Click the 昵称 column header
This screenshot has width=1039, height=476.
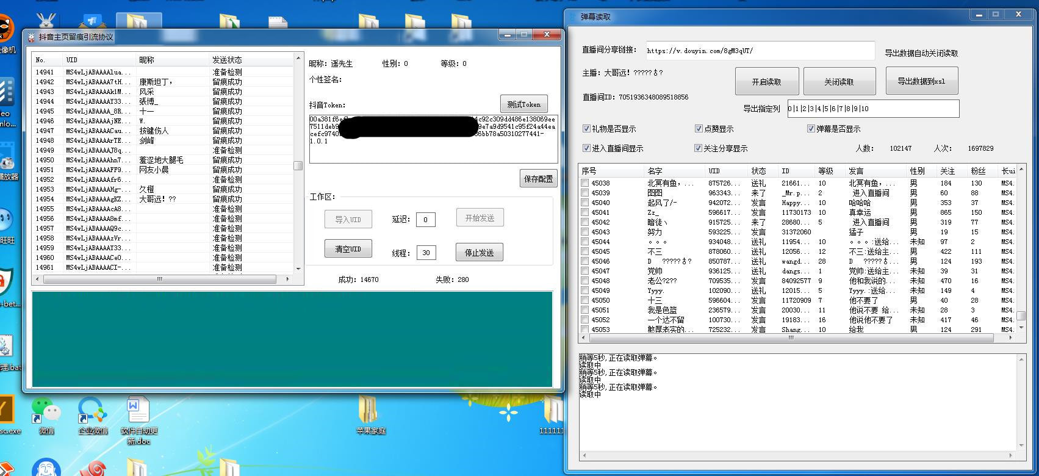pos(172,60)
